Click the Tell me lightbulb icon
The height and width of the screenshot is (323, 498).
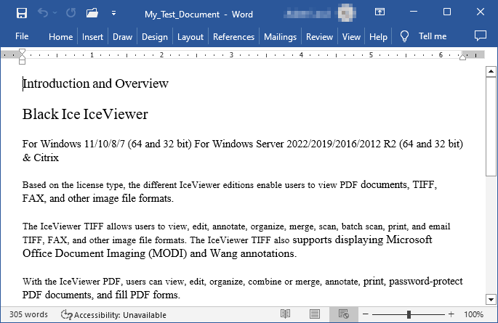(x=404, y=36)
